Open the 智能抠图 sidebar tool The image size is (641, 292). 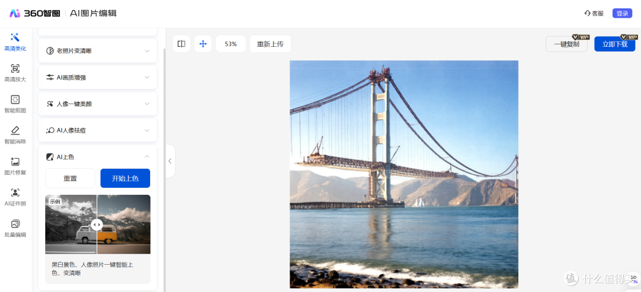(x=15, y=104)
